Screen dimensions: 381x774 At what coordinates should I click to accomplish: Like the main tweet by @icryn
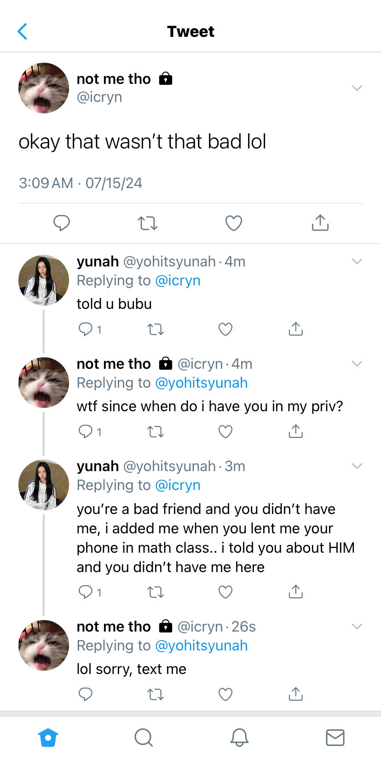point(234,223)
